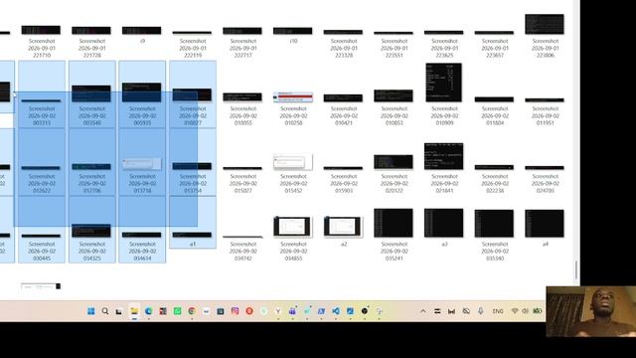
Task: Select Screenshot 2026-09-02 035241
Action: coord(394,235)
